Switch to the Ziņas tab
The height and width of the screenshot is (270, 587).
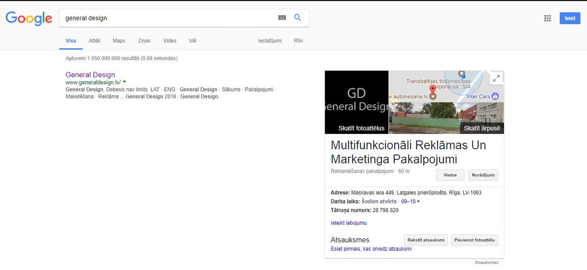(x=144, y=41)
